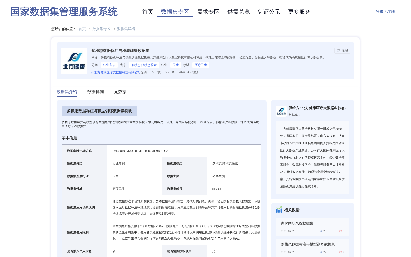Screen dimensions: 411x257
Task: Click the 行业专识 category tag
Action: (109, 65)
